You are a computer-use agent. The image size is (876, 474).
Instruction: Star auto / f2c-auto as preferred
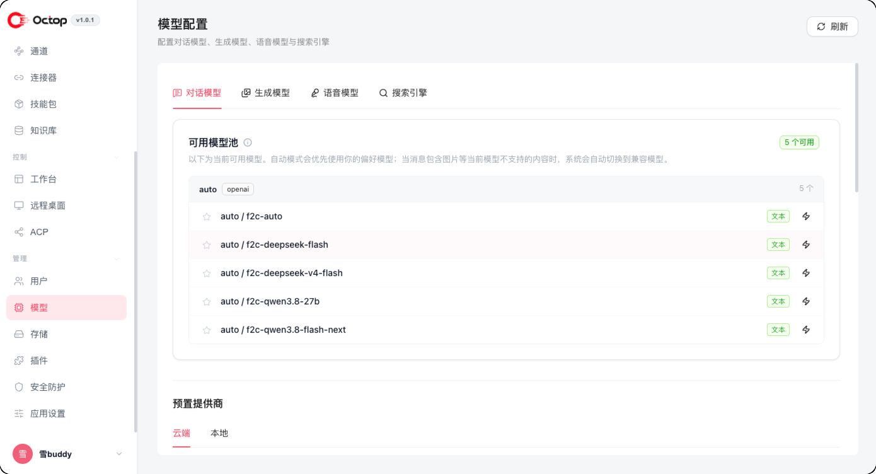click(206, 217)
